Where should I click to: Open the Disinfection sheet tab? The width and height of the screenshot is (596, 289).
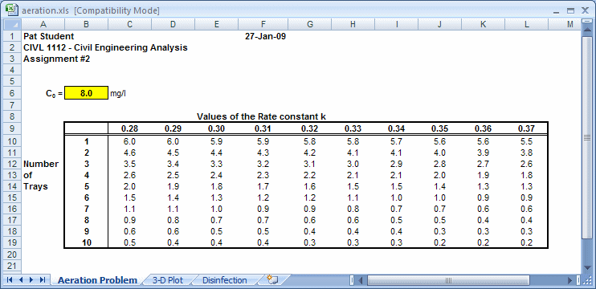pos(225,280)
